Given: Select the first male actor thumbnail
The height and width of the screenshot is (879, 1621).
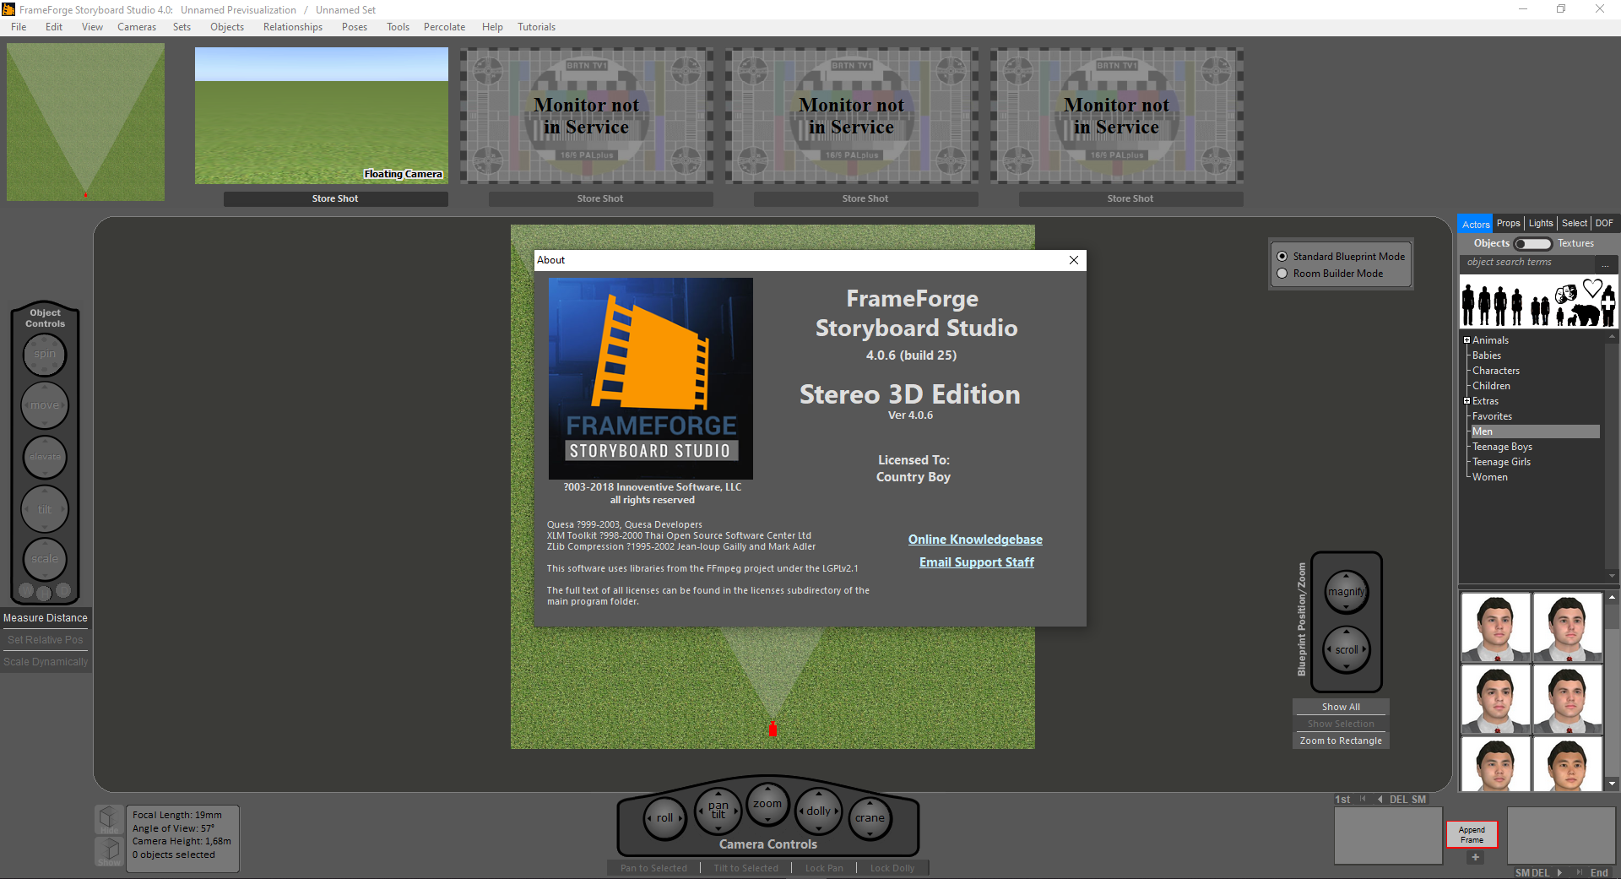Looking at the screenshot, I should (x=1495, y=627).
